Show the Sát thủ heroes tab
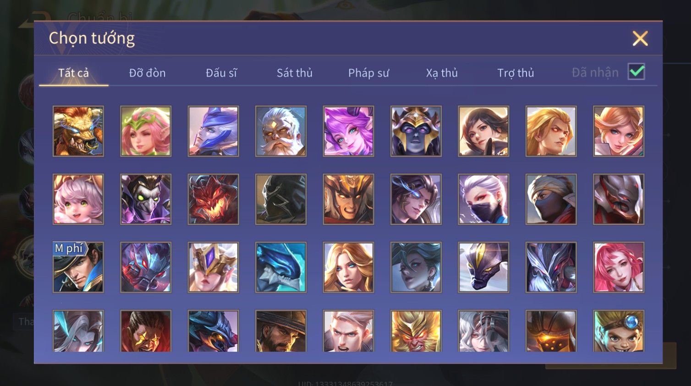The width and height of the screenshot is (691, 386). [295, 73]
